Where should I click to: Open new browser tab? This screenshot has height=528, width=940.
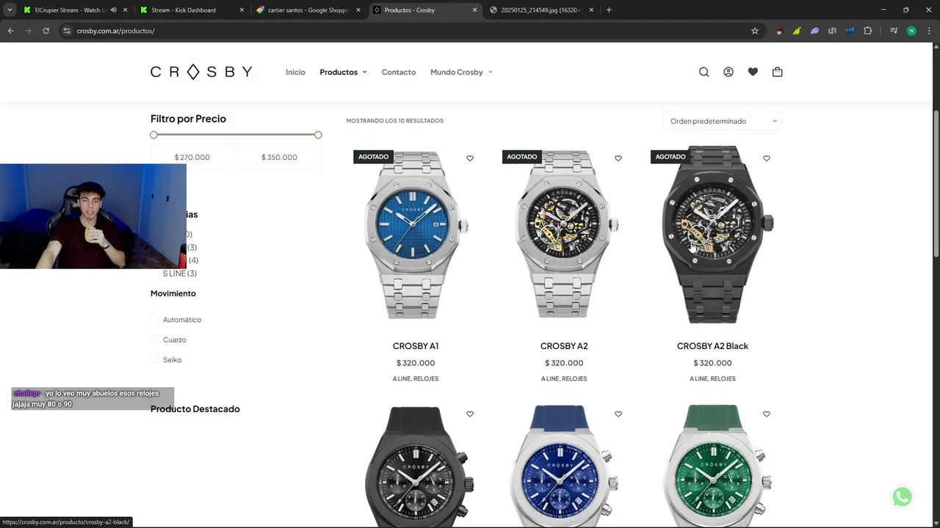click(x=609, y=10)
